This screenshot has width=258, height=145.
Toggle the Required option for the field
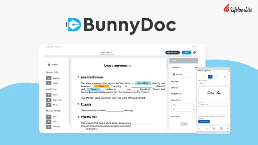[195, 81]
